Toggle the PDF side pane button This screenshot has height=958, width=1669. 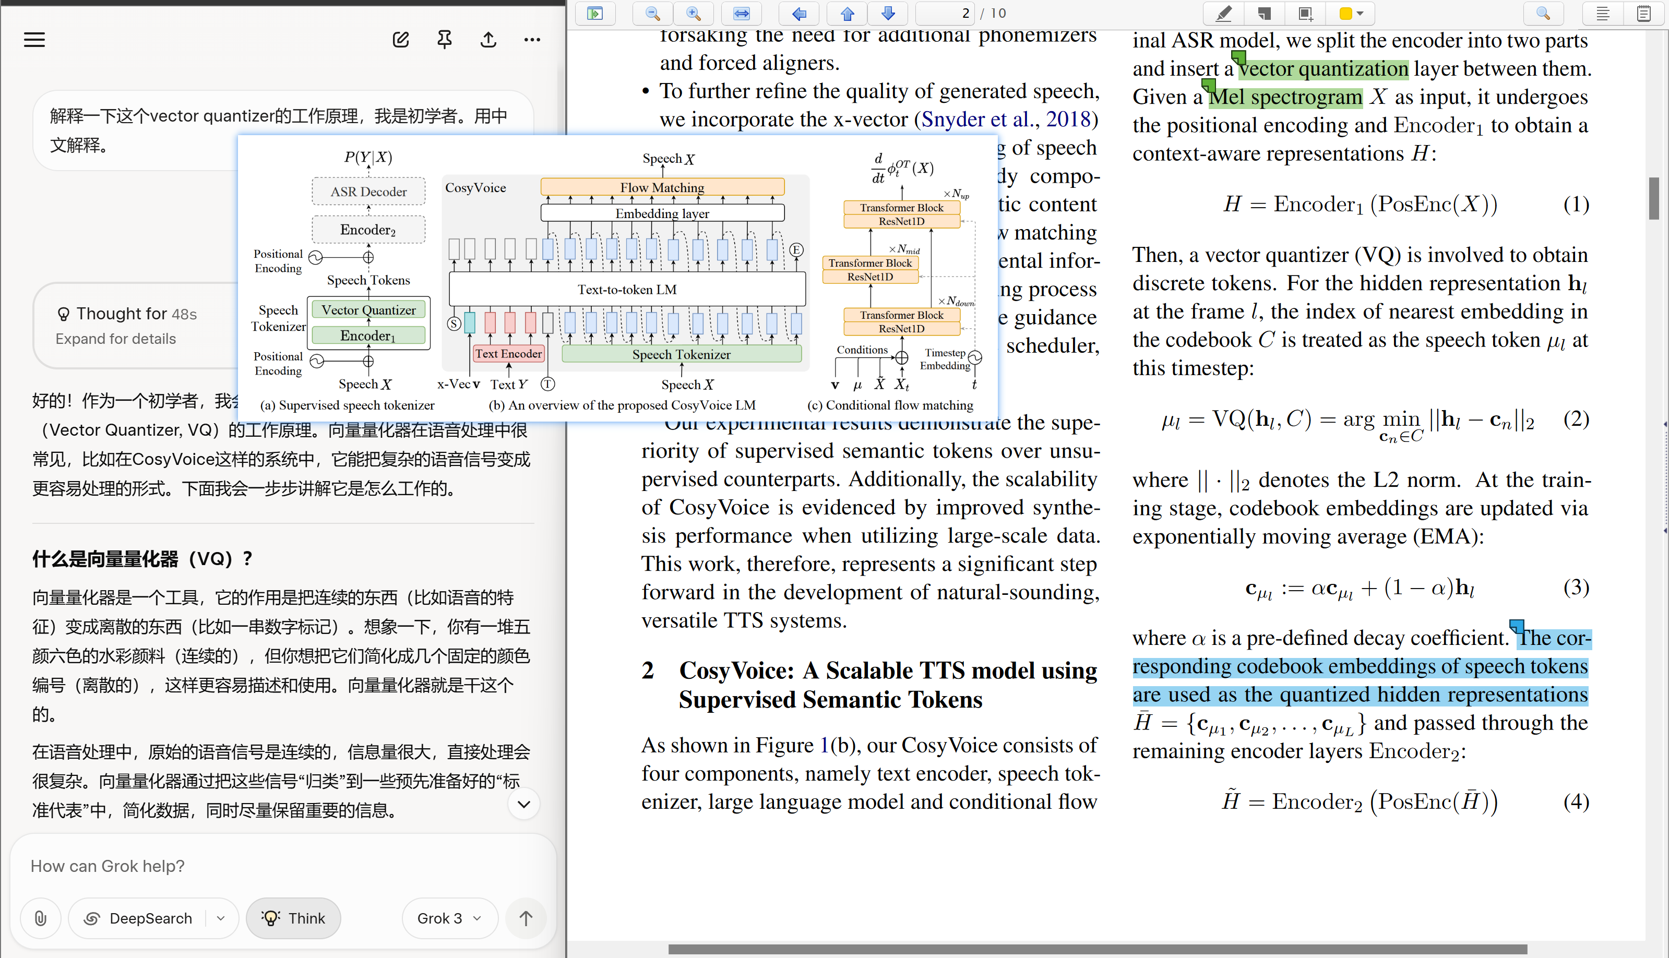coord(595,13)
